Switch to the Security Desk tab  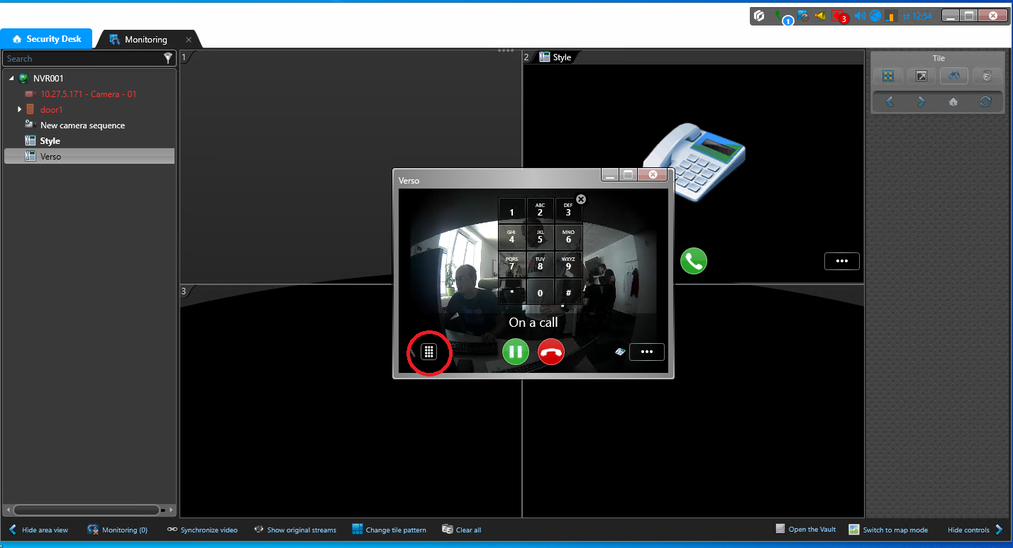47,39
